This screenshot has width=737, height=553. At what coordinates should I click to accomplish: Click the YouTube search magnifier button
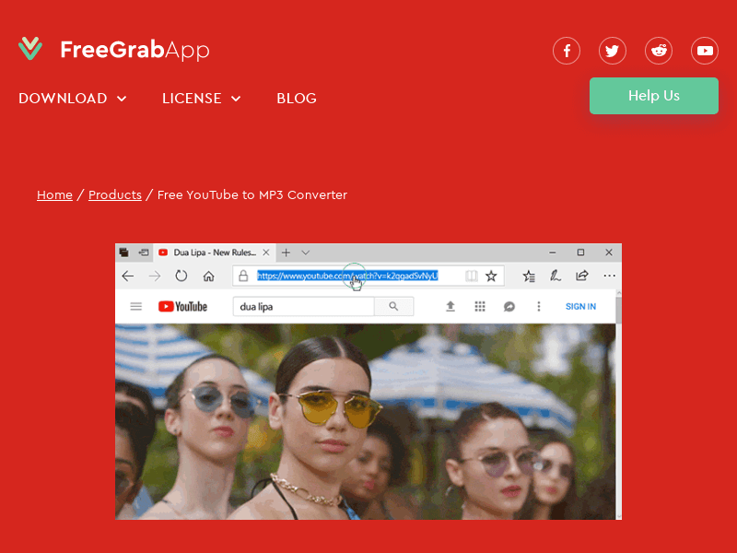tap(394, 307)
